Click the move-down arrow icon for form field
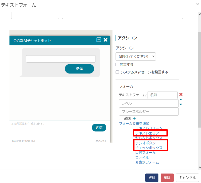This screenshot has width=201, height=183. [181, 104]
